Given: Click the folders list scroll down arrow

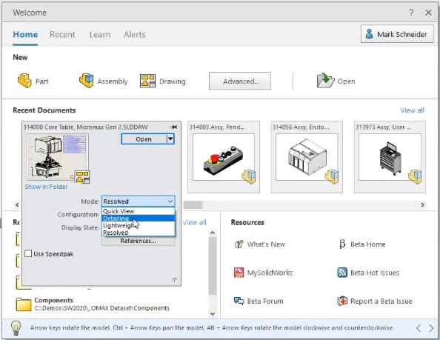Looking at the screenshot, I should point(213,313).
